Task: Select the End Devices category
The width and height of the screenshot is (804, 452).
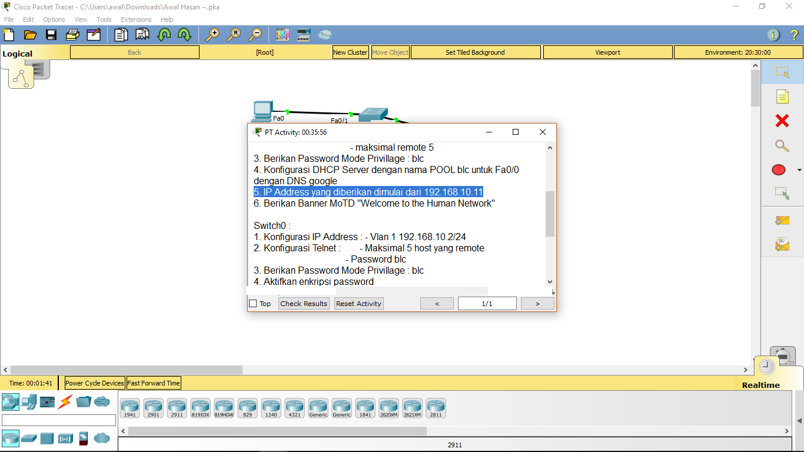Action: [29, 402]
